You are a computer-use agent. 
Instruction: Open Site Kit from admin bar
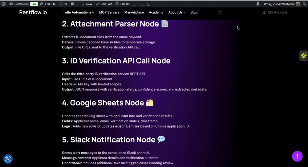coord(123,4)
